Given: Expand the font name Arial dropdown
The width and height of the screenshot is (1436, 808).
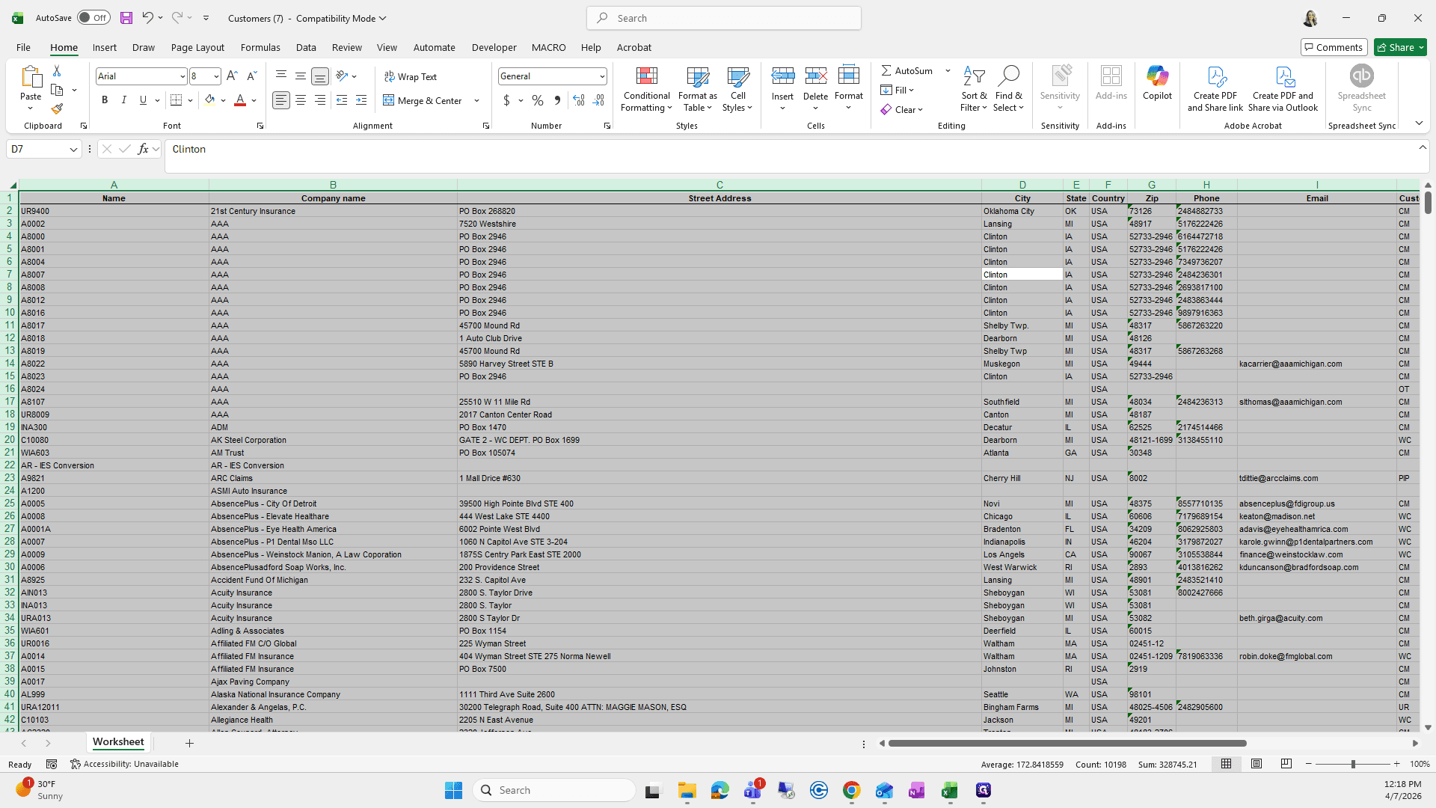Looking at the screenshot, I should point(182,76).
